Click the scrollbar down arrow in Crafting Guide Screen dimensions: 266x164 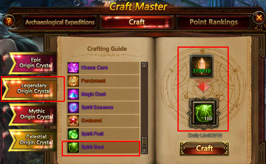point(144,151)
